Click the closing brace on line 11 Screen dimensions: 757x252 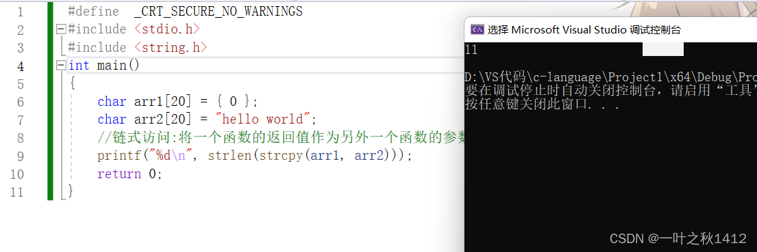(71, 191)
